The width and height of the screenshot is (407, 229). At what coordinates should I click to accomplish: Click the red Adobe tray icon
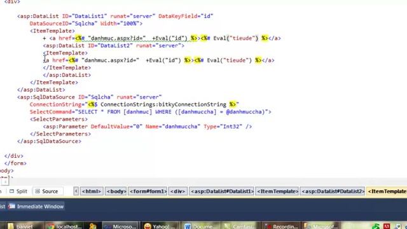click(x=387, y=226)
